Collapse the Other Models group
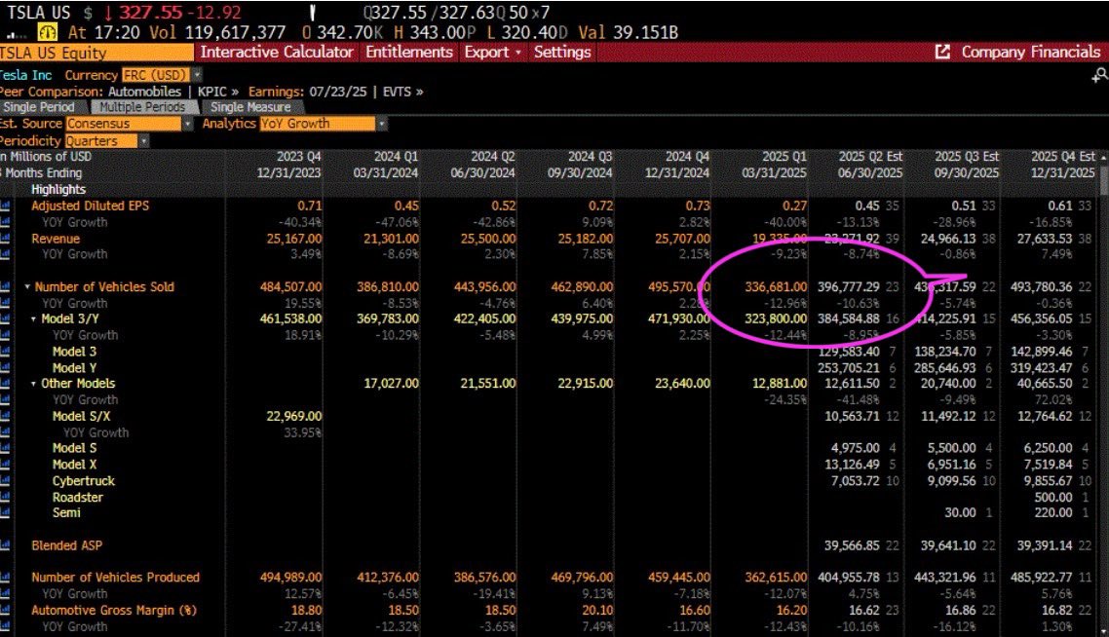1109x637 pixels. click(33, 384)
